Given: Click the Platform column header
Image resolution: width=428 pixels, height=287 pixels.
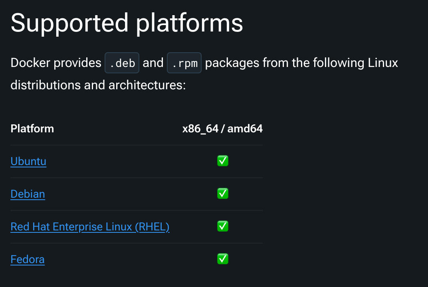Looking at the screenshot, I should click(x=32, y=129).
